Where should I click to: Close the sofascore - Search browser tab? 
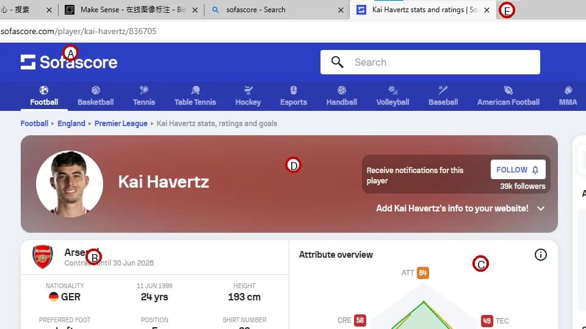pyautogui.click(x=341, y=10)
